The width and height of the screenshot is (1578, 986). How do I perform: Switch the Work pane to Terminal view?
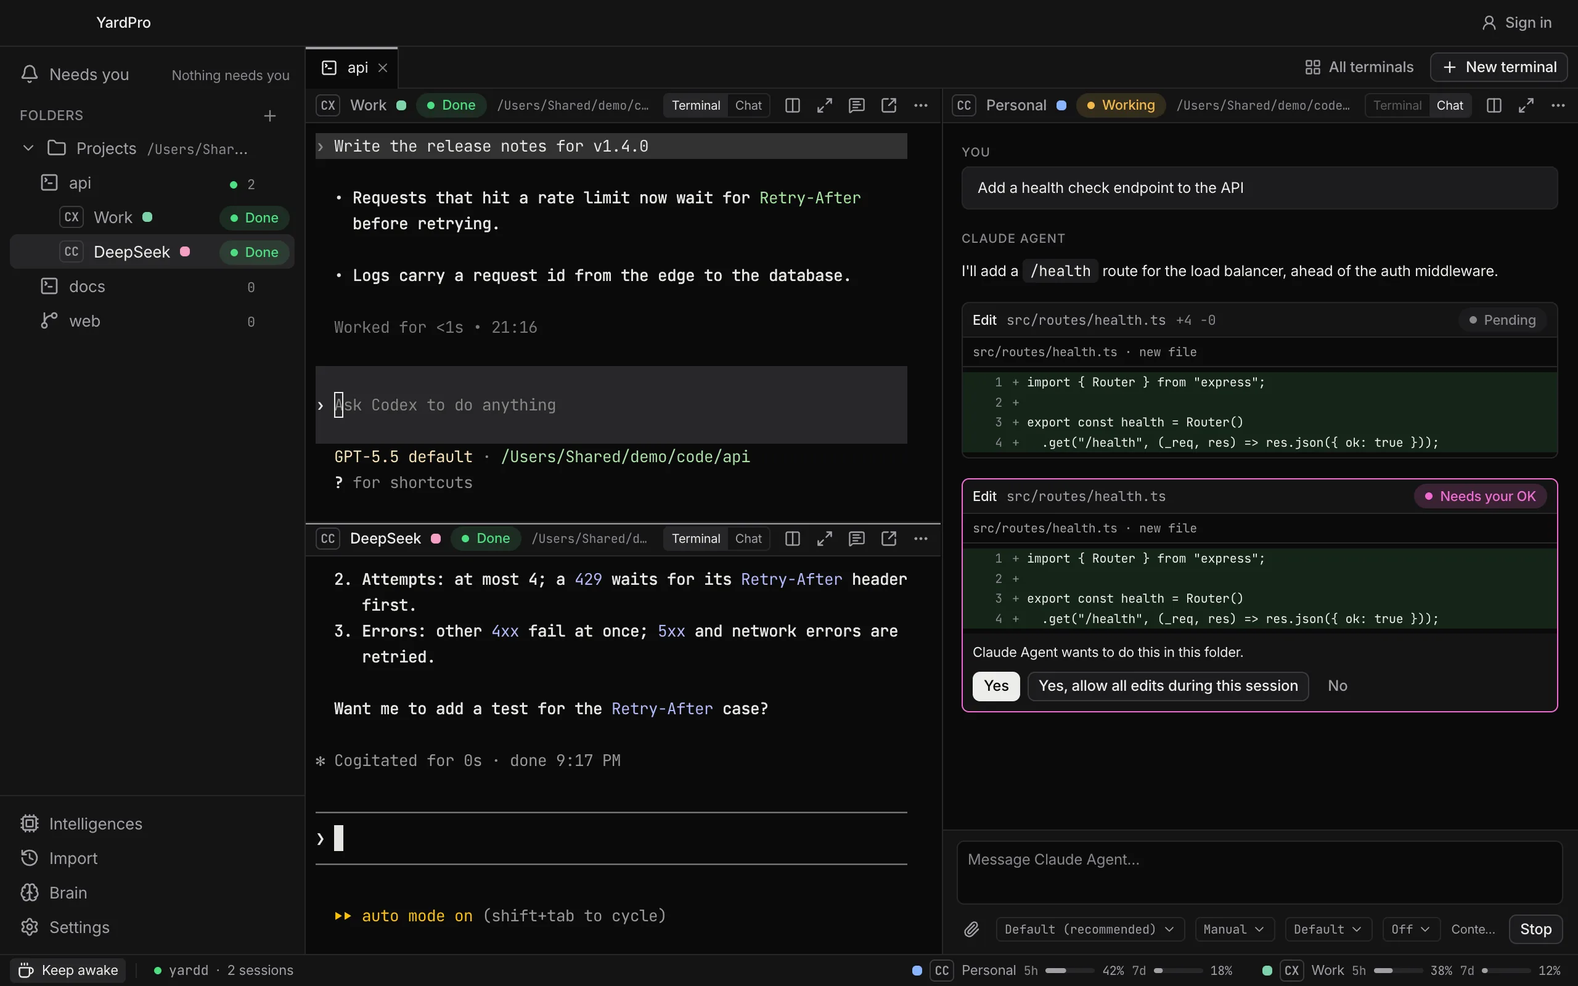696,105
